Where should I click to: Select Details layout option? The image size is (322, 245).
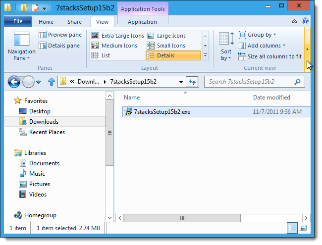[173, 55]
